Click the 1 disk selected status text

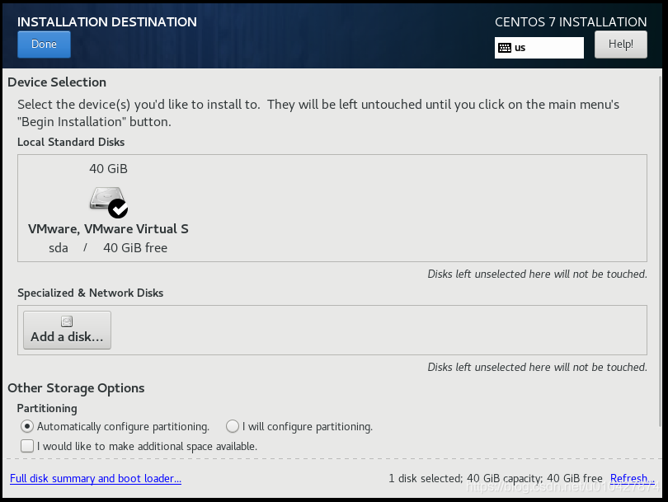[x=496, y=479]
